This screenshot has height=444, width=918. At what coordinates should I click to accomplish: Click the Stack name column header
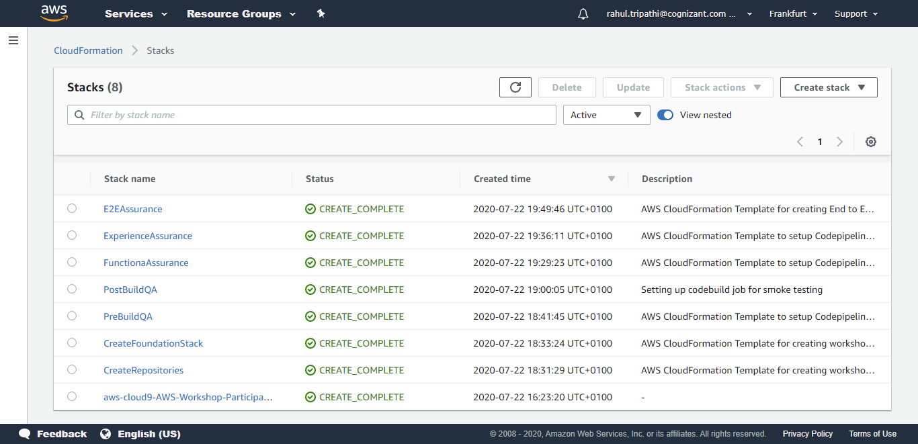(130, 179)
